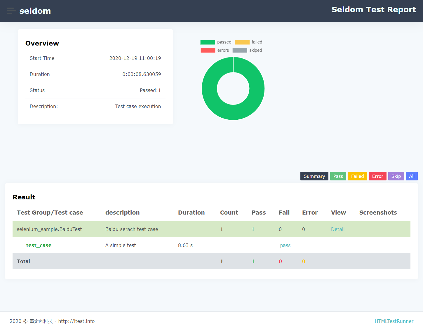
Task: Toggle the skiped legend swatch
Action: pos(240,51)
